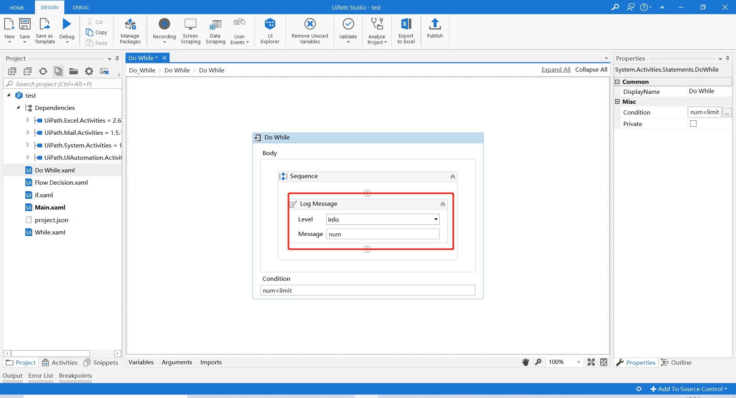The height and width of the screenshot is (398, 736).
Task: Click Remove Unused Variables
Action: pyautogui.click(x=309, y=31)
